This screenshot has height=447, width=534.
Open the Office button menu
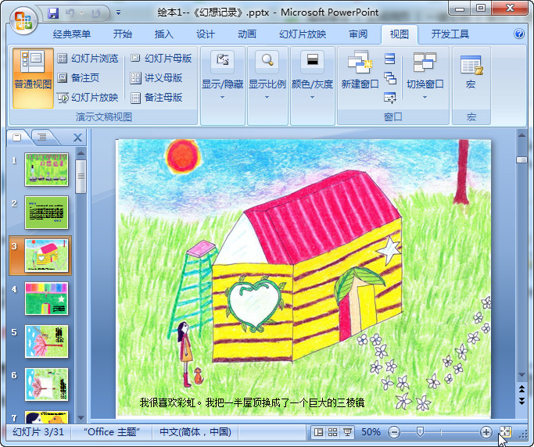[x=23, y=20]
